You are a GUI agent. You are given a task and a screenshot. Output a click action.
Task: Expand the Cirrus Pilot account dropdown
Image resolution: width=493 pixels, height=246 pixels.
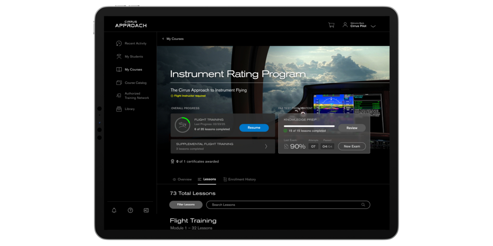(x=373, y=26)
